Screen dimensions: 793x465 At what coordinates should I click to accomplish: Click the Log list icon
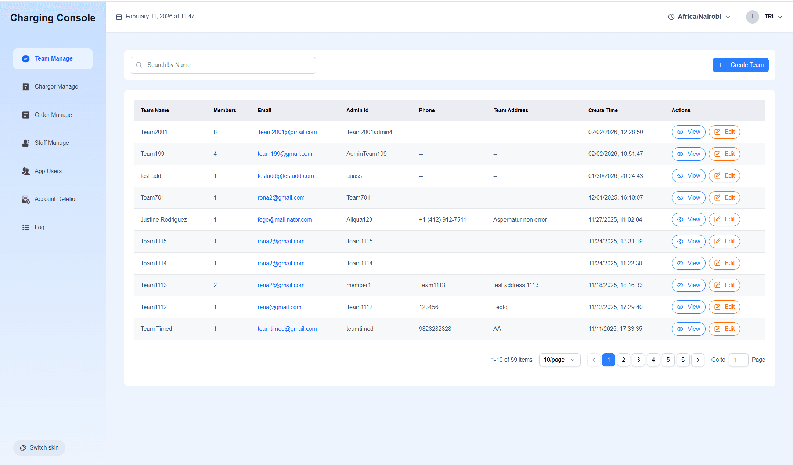tap(25, 228)
